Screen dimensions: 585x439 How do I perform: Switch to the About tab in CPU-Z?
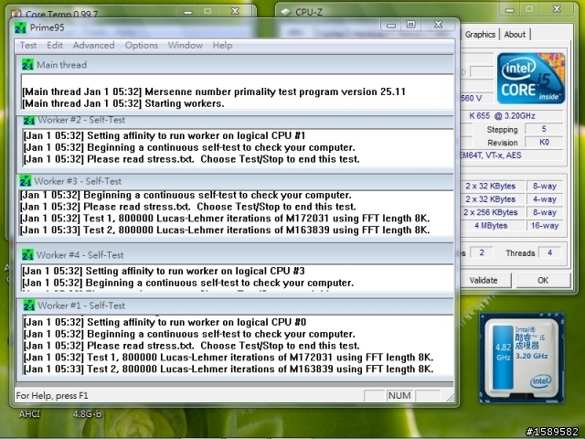click(x=515, y=35)
